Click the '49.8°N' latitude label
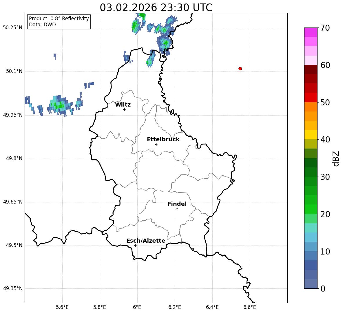Viewport: 343px width, 313px height. point(14,158)
